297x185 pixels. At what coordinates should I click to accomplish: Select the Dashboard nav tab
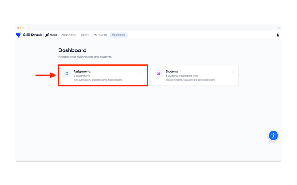coord(118,35)
